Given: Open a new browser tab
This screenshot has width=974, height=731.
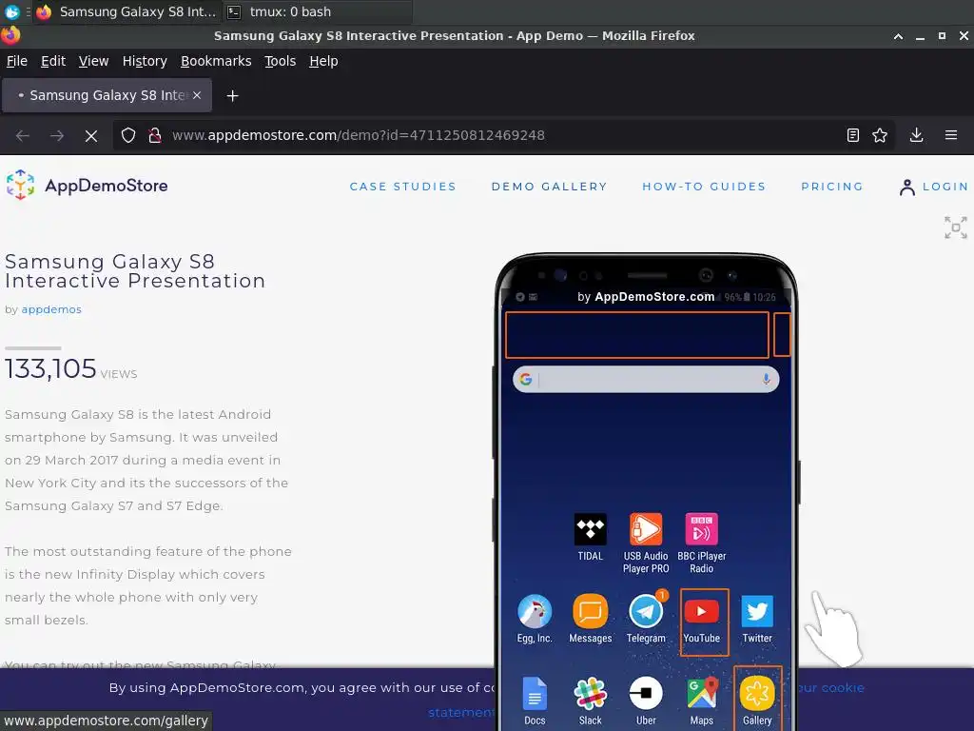Looking at the screenshot, I should click(x=232, y=96).
